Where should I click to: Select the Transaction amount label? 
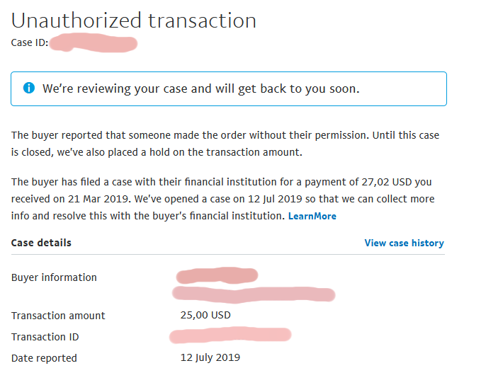[58, 316]
